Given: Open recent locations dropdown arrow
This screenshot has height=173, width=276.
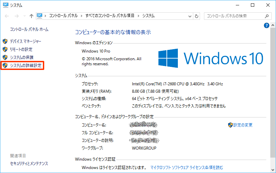Looking at the screenshot, I should point(24,16).
